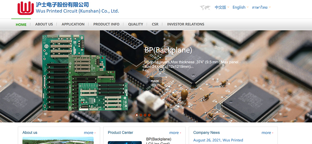Select the third carousel slide dot

pos(145,115)
